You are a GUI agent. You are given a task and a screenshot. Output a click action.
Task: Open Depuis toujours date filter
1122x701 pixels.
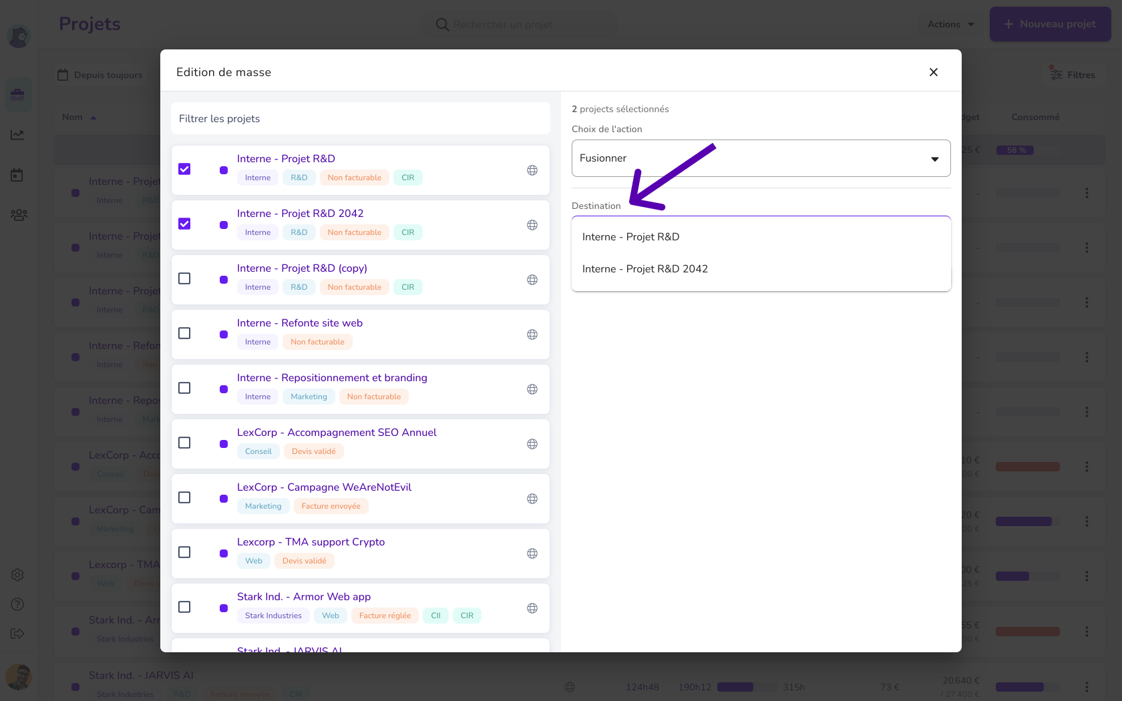pyautogui.click(x=100, y=75)
